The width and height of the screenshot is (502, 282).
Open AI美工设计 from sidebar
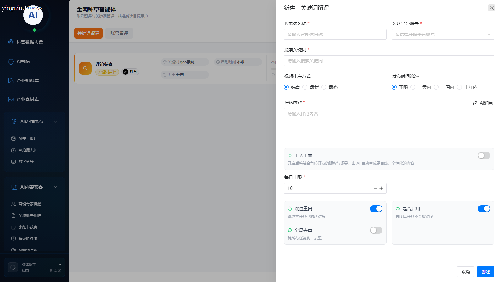pos(28,138)
